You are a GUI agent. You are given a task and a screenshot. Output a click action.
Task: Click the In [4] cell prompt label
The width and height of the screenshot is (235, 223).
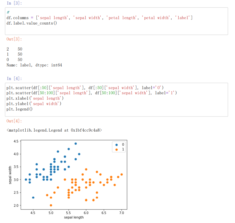click(x=14, y=78)
